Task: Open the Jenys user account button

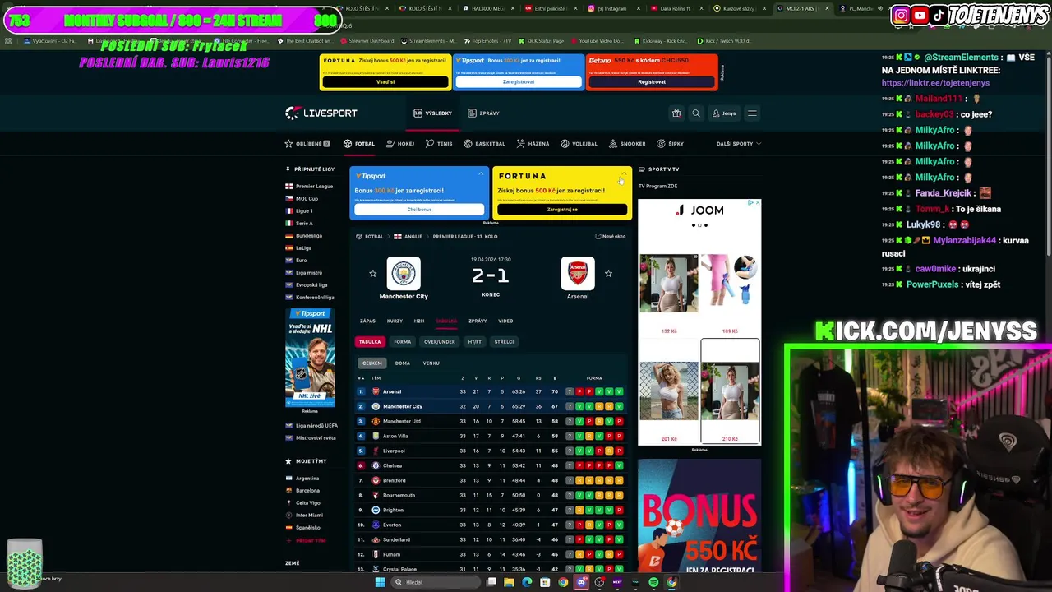Action: coord(724,113)
